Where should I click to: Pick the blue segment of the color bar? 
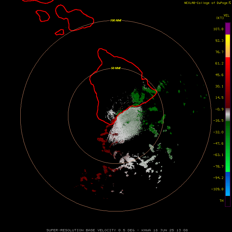point(228,184)
